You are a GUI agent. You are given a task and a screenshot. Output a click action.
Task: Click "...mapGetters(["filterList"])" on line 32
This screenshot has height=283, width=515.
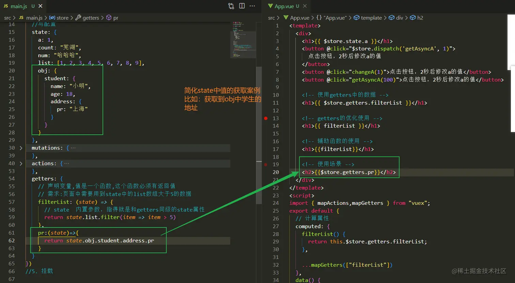[347, 265]
